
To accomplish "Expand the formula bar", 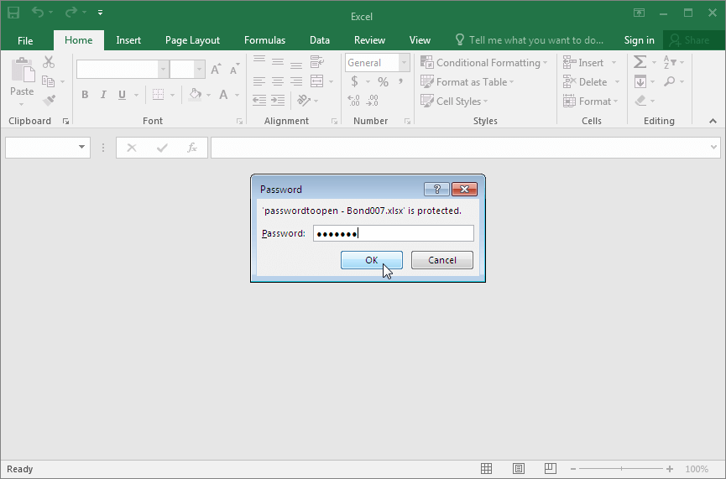I will [x=713, y=147].
